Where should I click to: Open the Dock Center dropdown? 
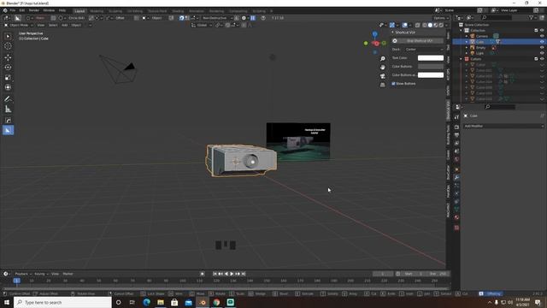[425, 50]
